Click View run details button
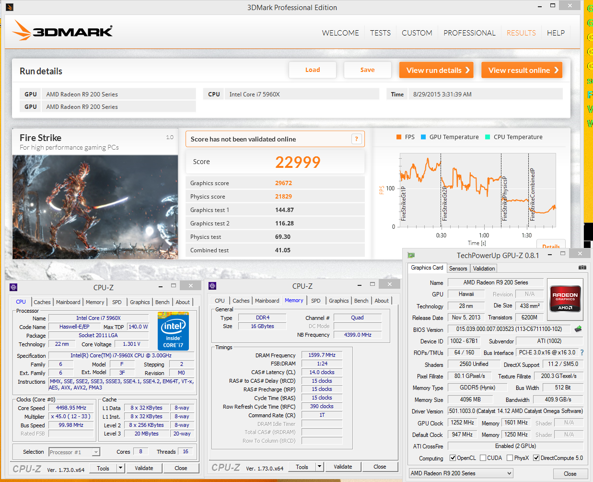593x482 pixels. click(436, 70)
